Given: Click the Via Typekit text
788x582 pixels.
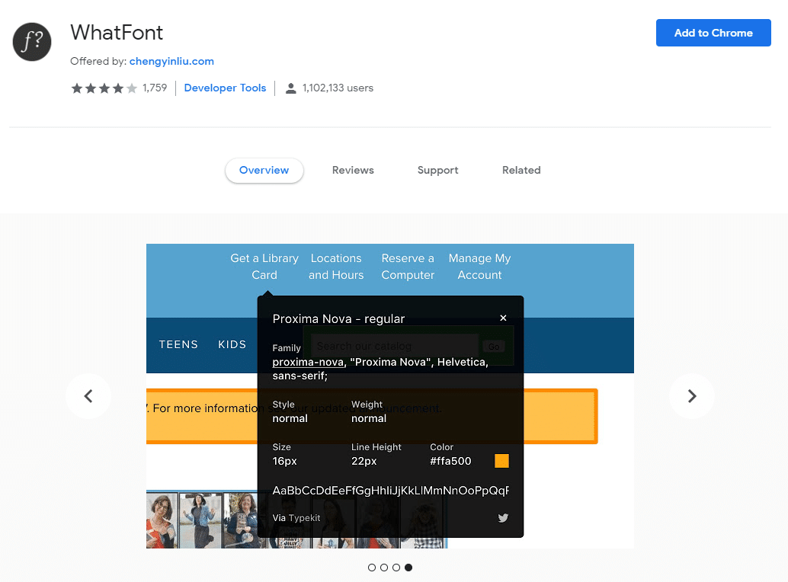Looking at the screenshot, I should coord(296,518).
